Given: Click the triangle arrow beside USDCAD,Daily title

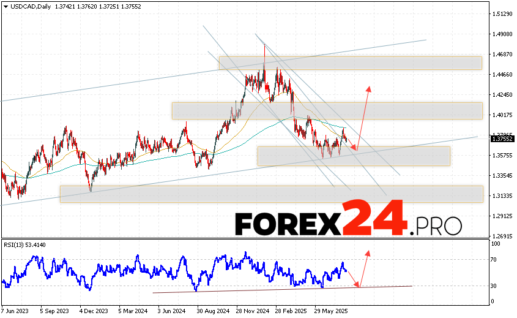Looking at the screenshot, I should pyautogui.click(x=5, y=5).
